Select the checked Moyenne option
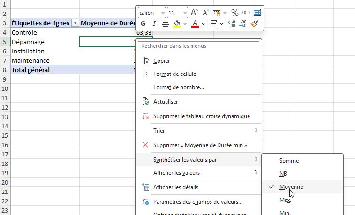This screenshot has height=215, width=355. 302,187
